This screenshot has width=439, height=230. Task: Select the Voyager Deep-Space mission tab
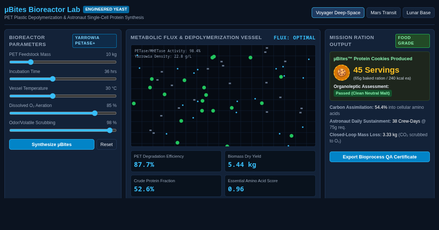338,12
